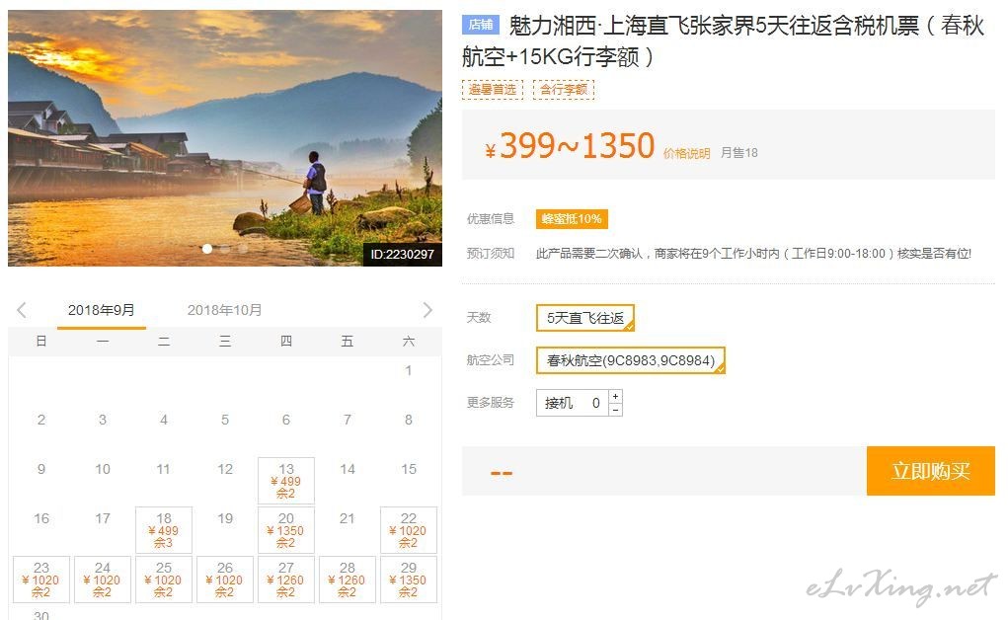Open the product photo of the riverside fisherman
This screenshot has height=620, width=1008.
225,137
